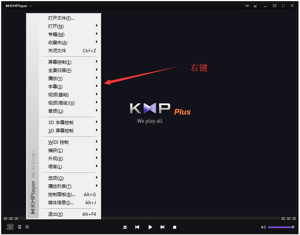
Task: Enable always-on-top with the pin icon
Action: 247,6
